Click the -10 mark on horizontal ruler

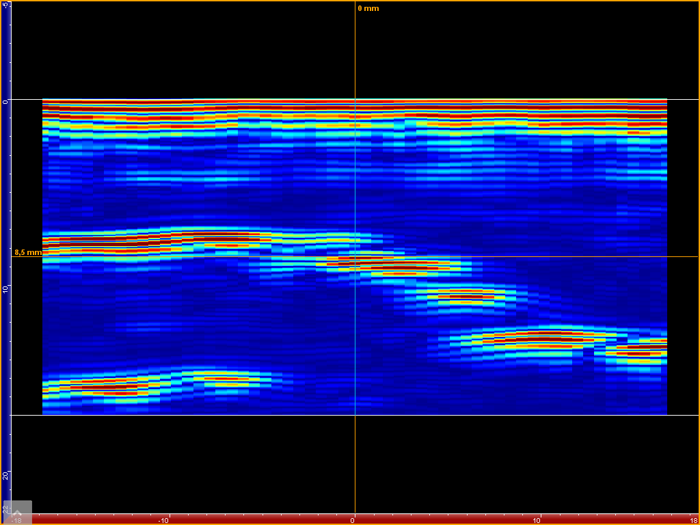coord(163,520)
